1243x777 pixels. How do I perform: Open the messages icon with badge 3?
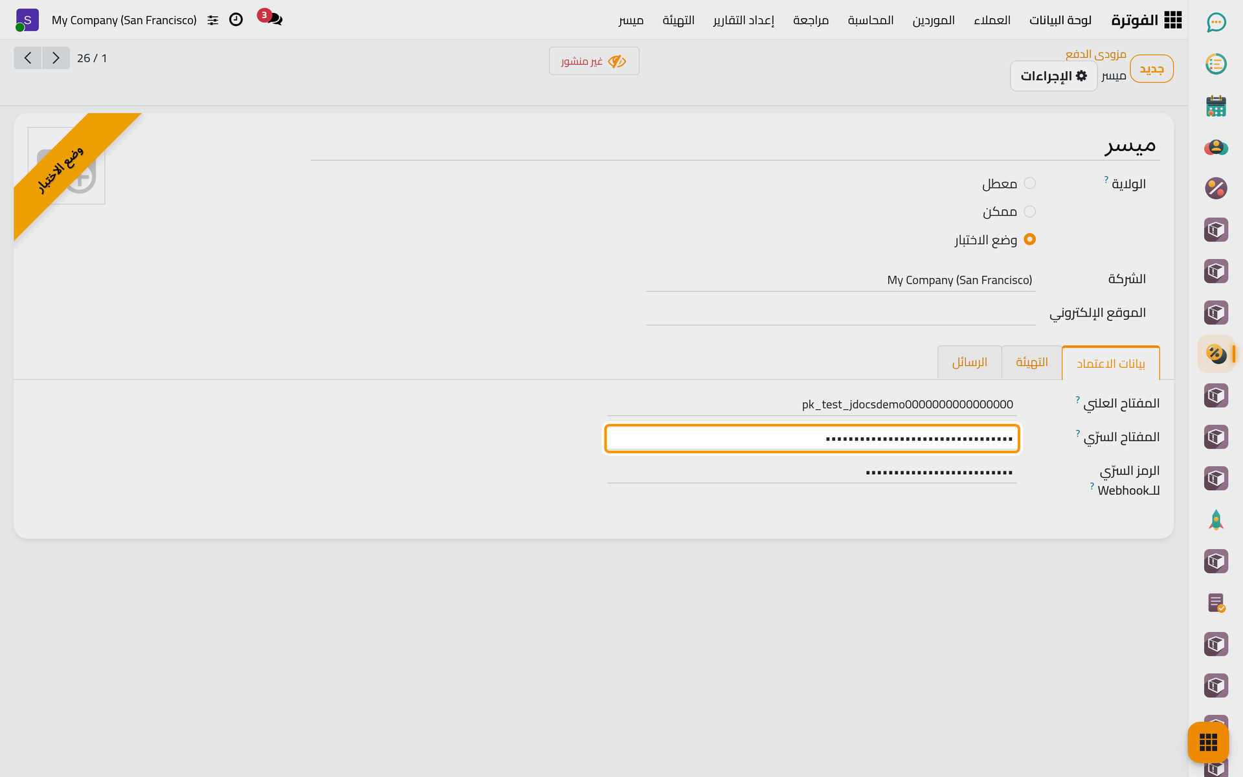(271, 18)
